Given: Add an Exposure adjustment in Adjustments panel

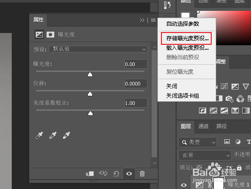Looking at the screenshot, I should (x=235, y=86).
